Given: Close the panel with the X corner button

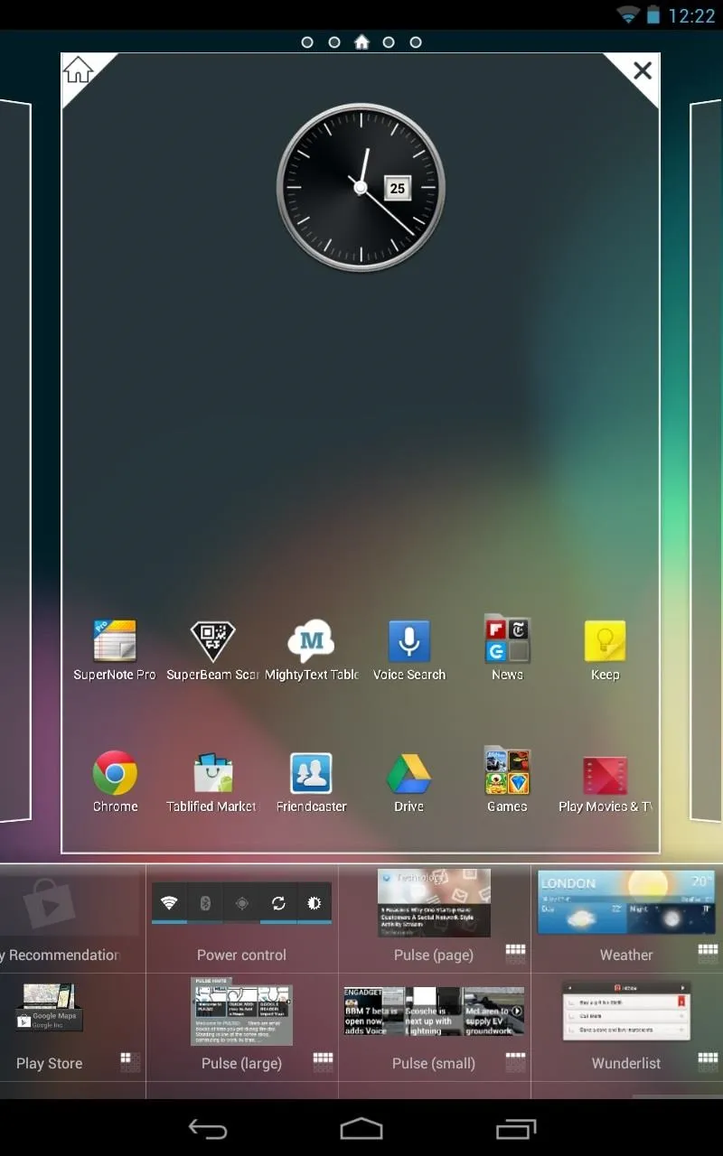Looking at the screenshot, I should click(x=643, y=70).
